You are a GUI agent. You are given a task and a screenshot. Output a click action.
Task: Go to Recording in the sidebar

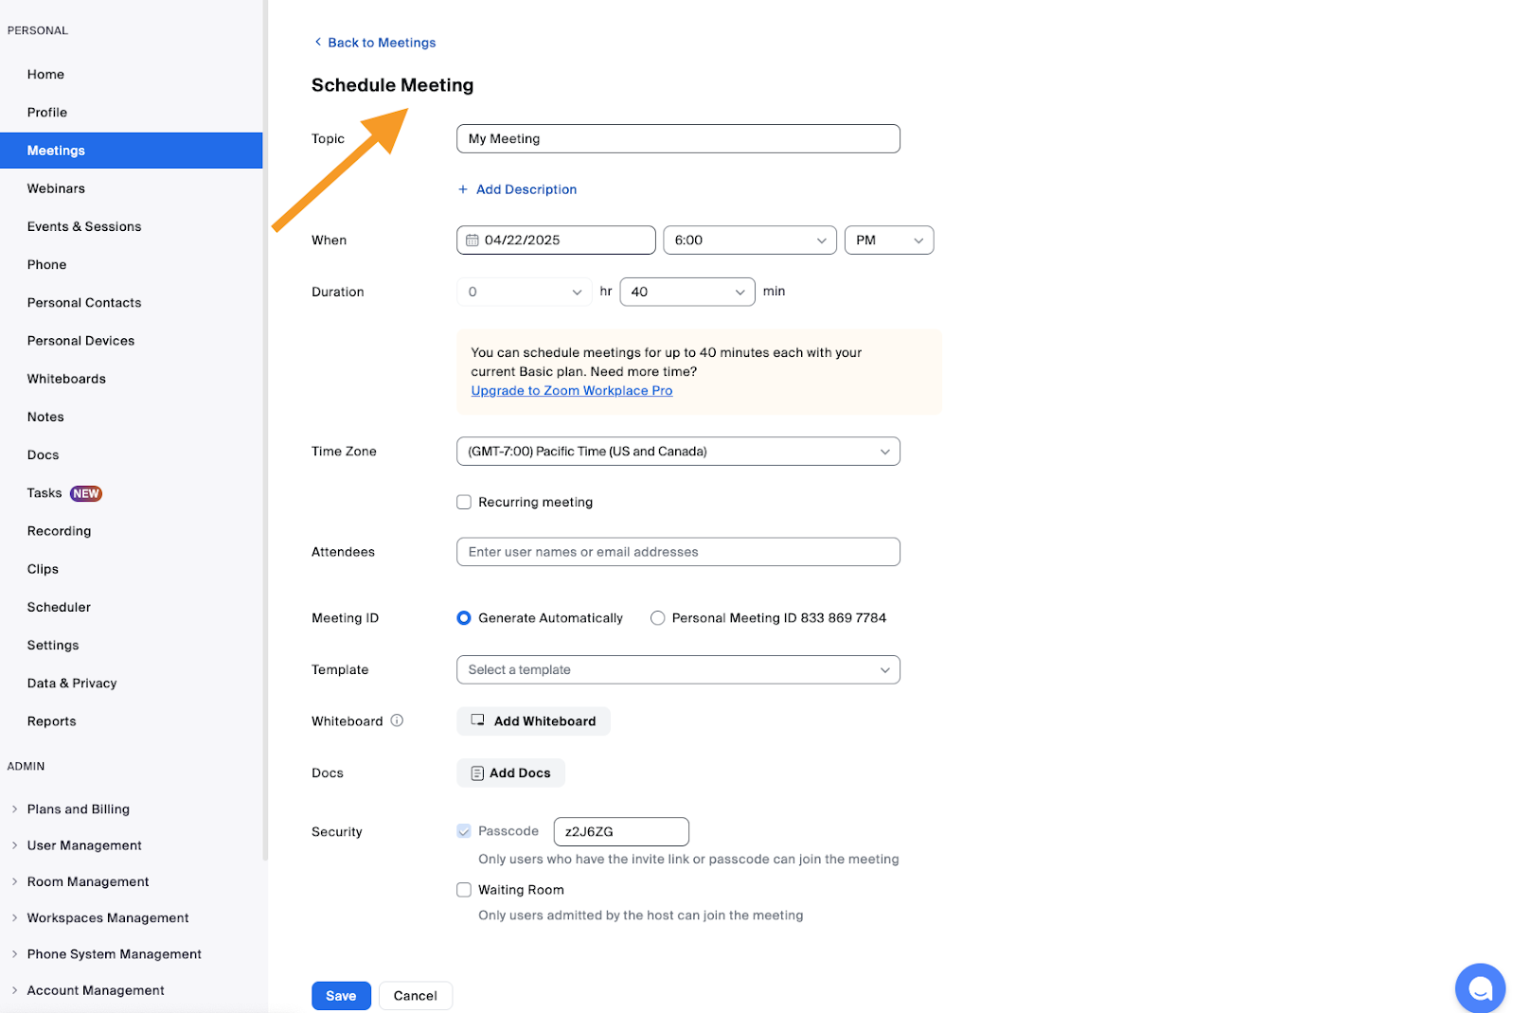point(59,531)
